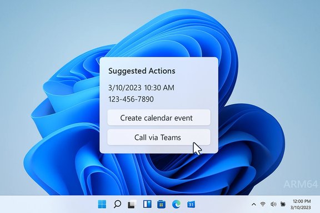Open Task View on the taskbar

point(132,204)
